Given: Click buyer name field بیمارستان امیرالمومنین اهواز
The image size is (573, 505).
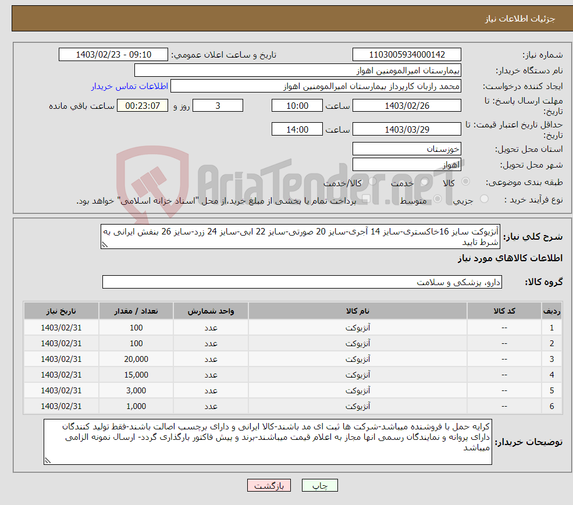Looking at the screenshot, I should 297,70.
